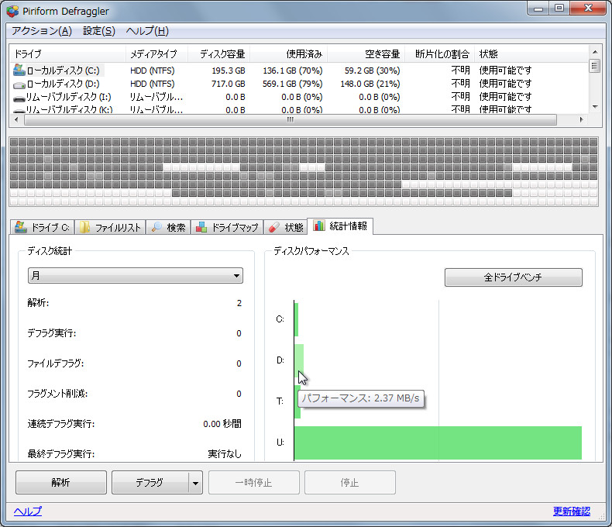Switch to the ファイルリスト tab
Viewport: 612px width, 527px height.
110,227
